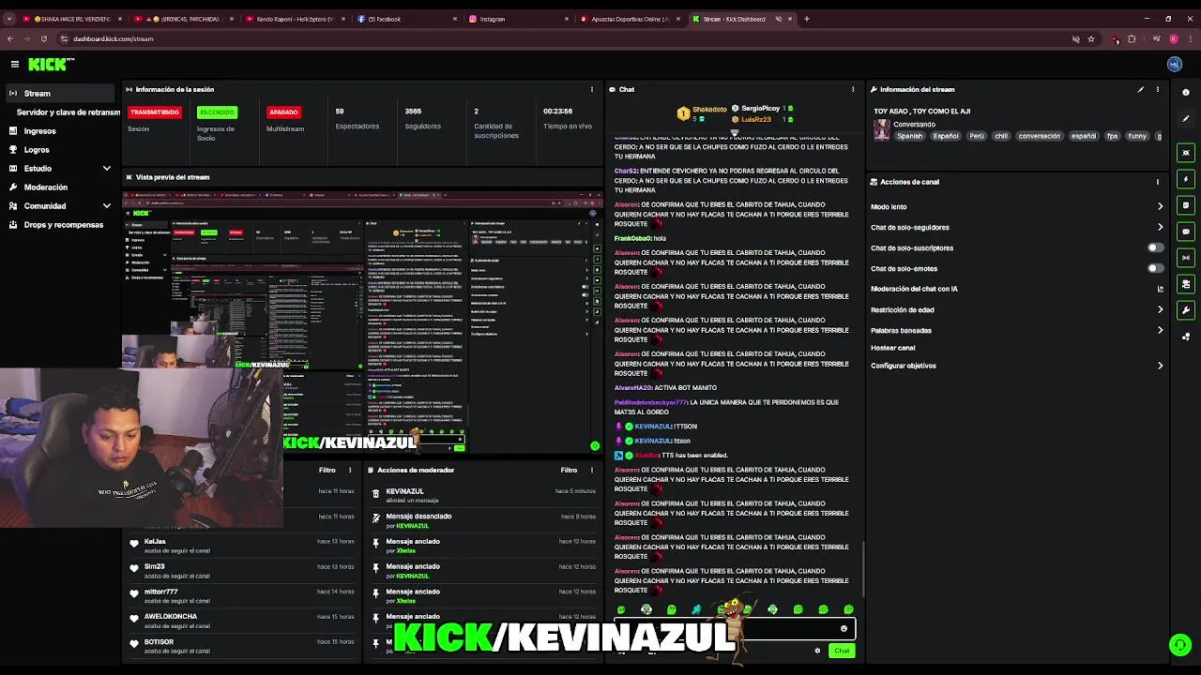The height and width of the screenshot is (675, 1201).
Task: Switch to Apuestas Deportivas Online tab
Action: (631, 19)
